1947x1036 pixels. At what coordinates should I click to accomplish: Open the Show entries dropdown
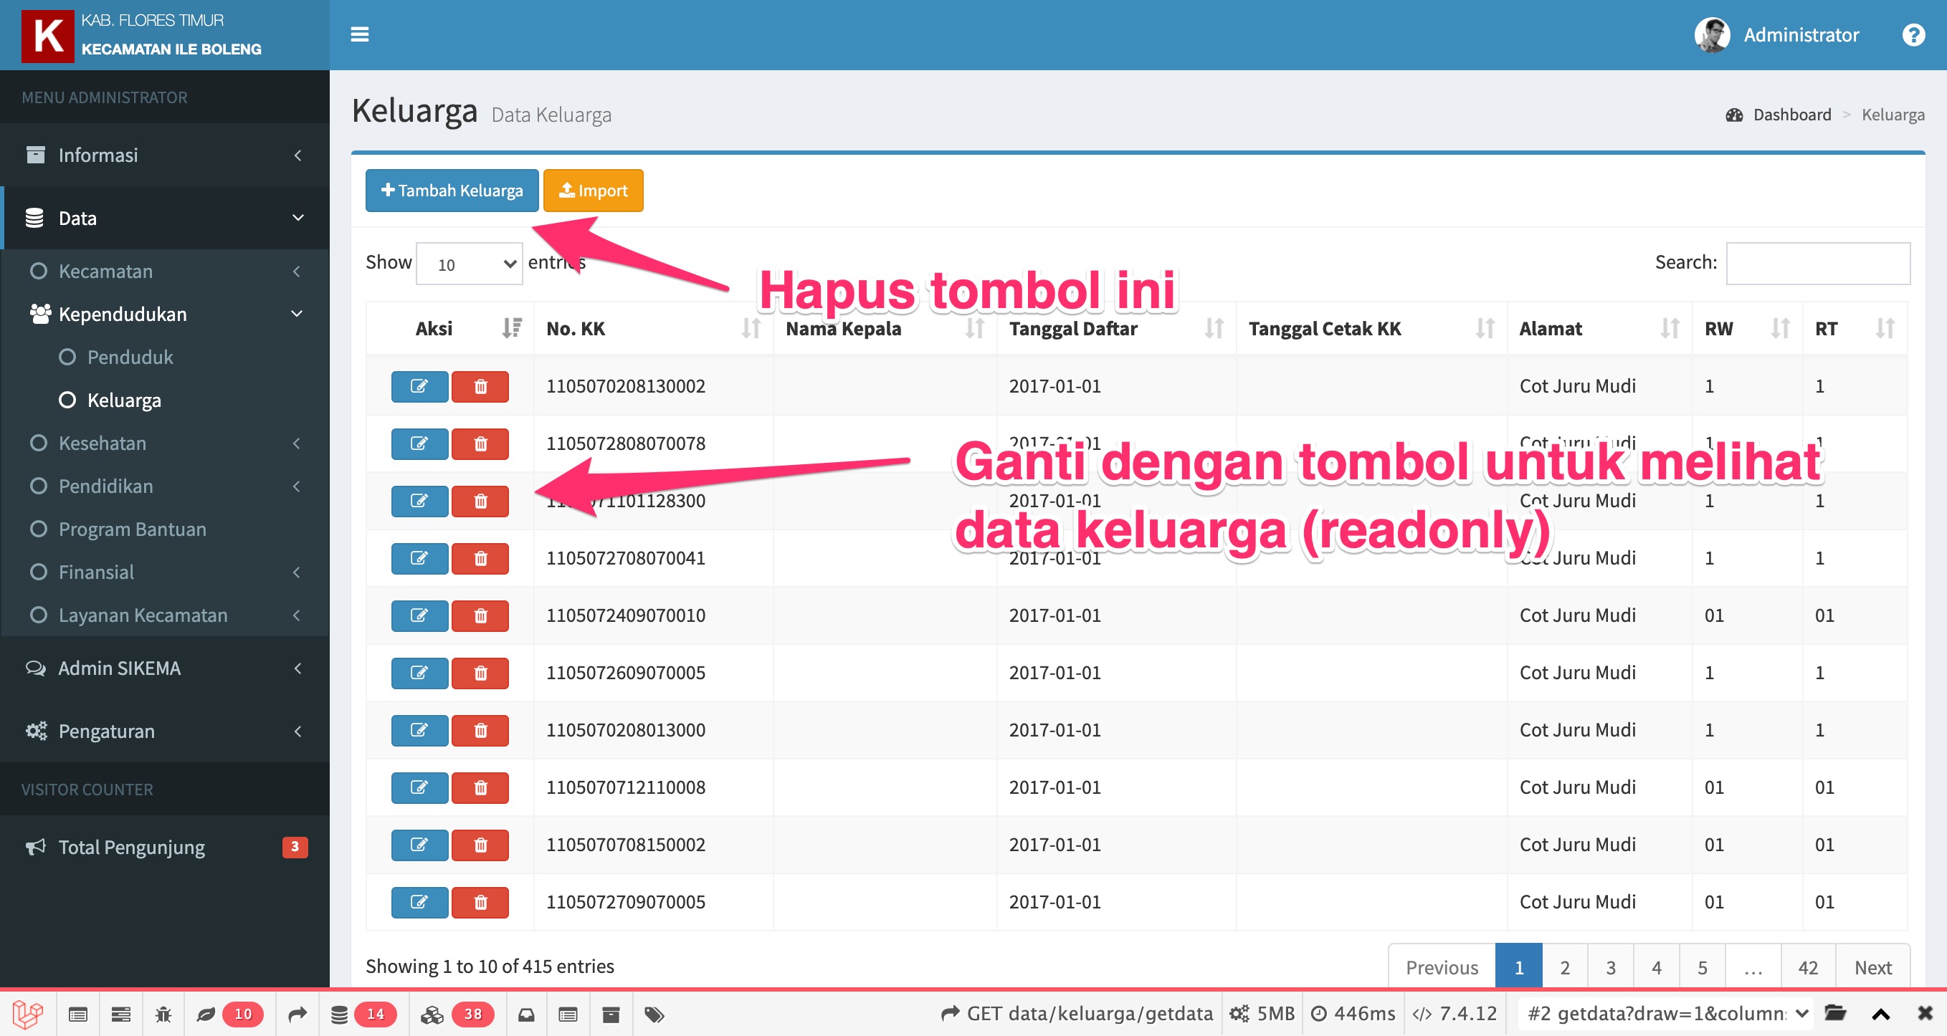click(x=469, y=263)
